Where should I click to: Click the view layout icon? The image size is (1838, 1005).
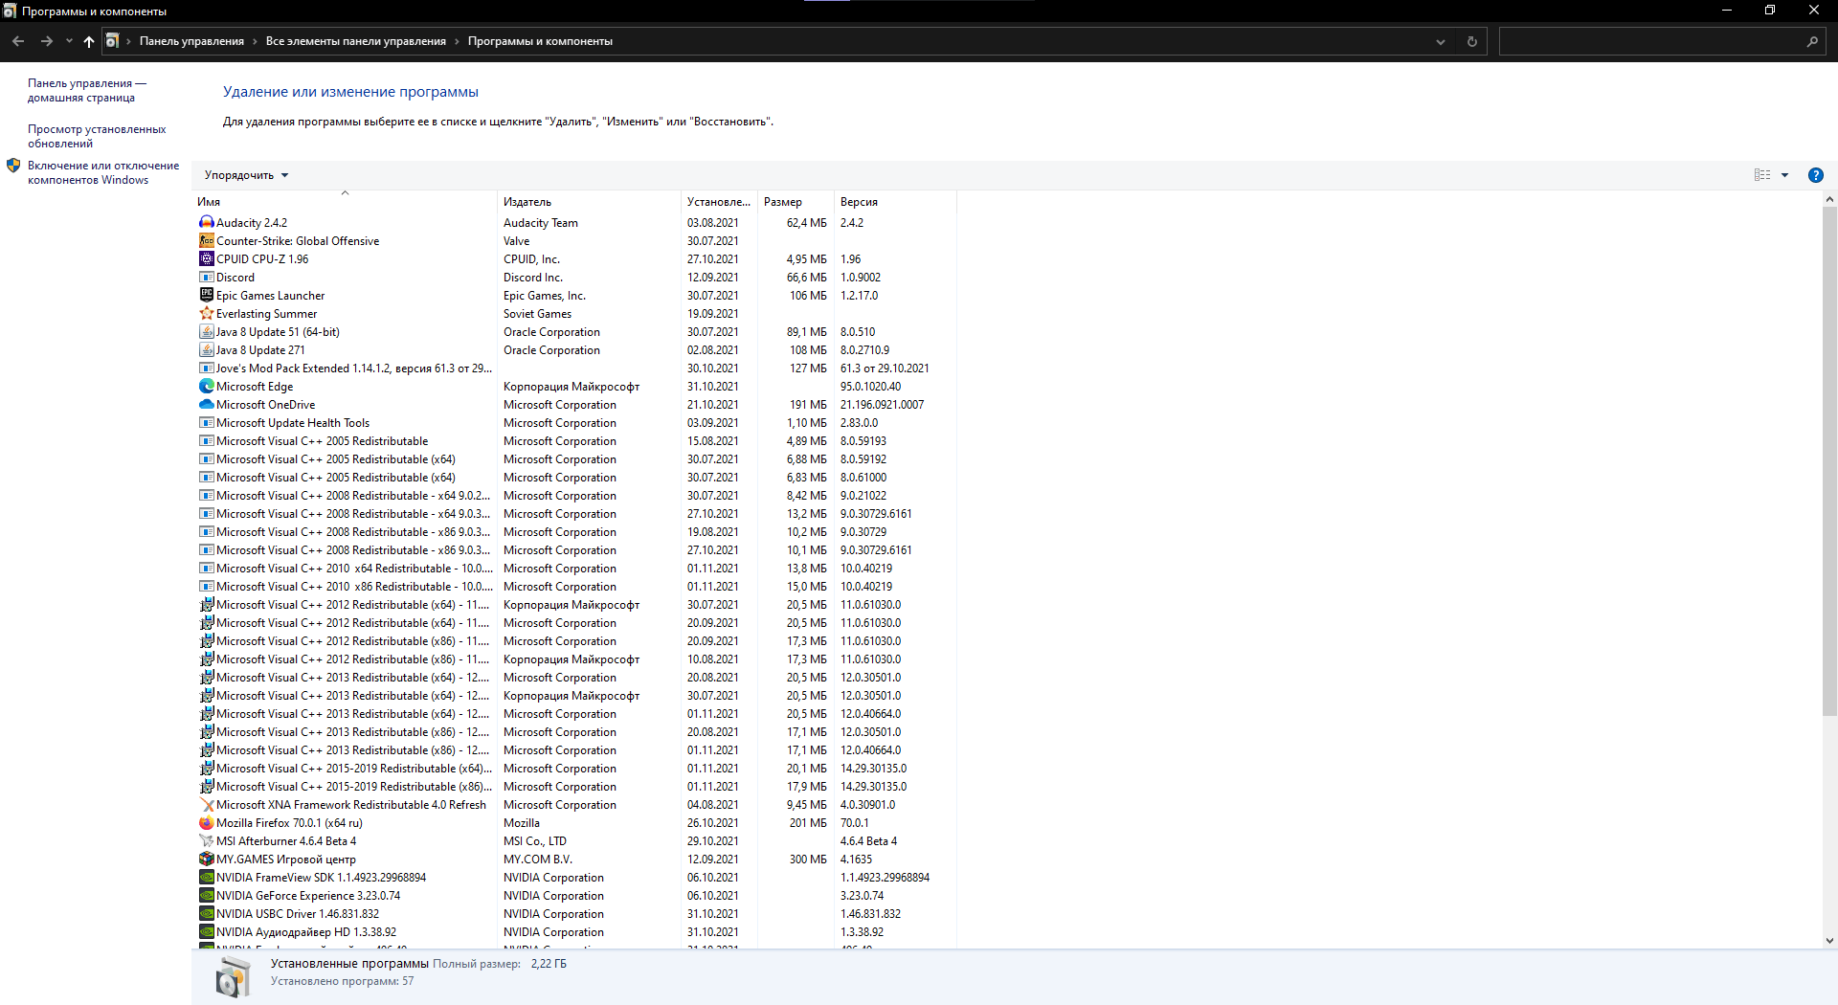click(1762, 175)
